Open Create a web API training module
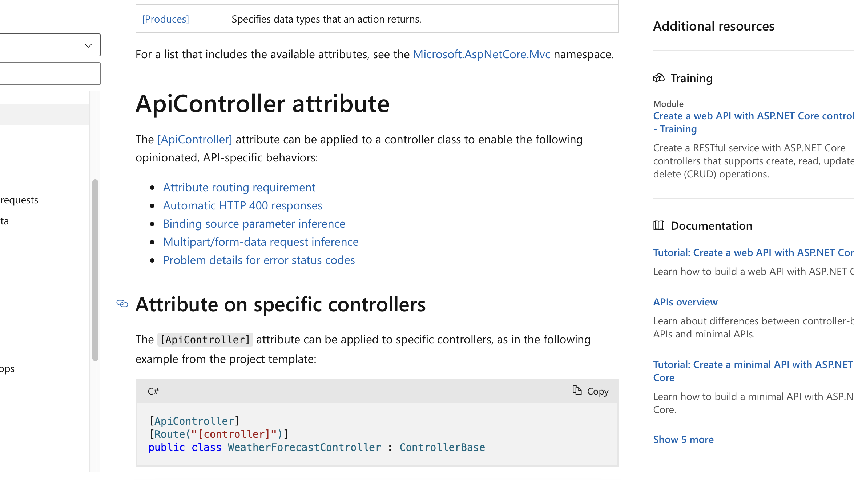 point(752,116)
